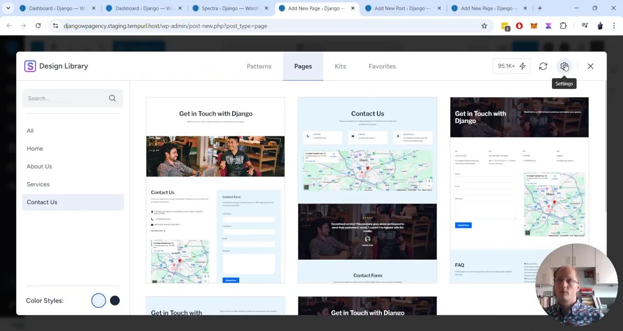Image resolution: width=623 pixels, height=331 pixels.
Task: Switch to the Add New Post browser tab
Action: (x=402, y=8)
